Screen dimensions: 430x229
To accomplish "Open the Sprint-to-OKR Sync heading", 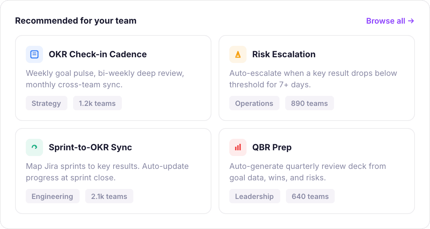I will 90,147.
